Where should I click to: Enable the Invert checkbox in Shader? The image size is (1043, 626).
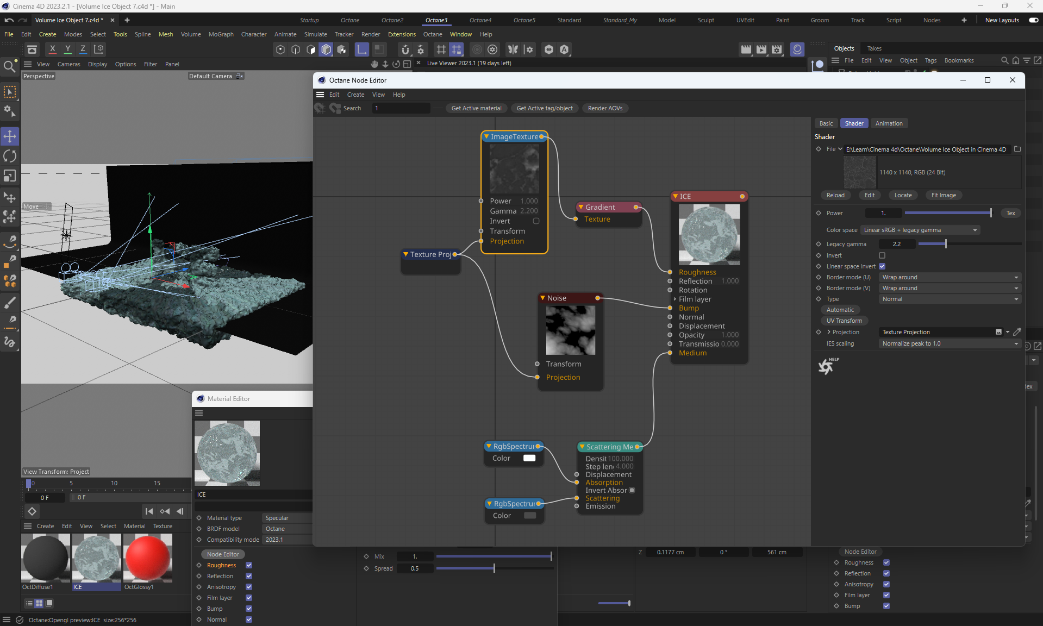(x=882, y=255)
